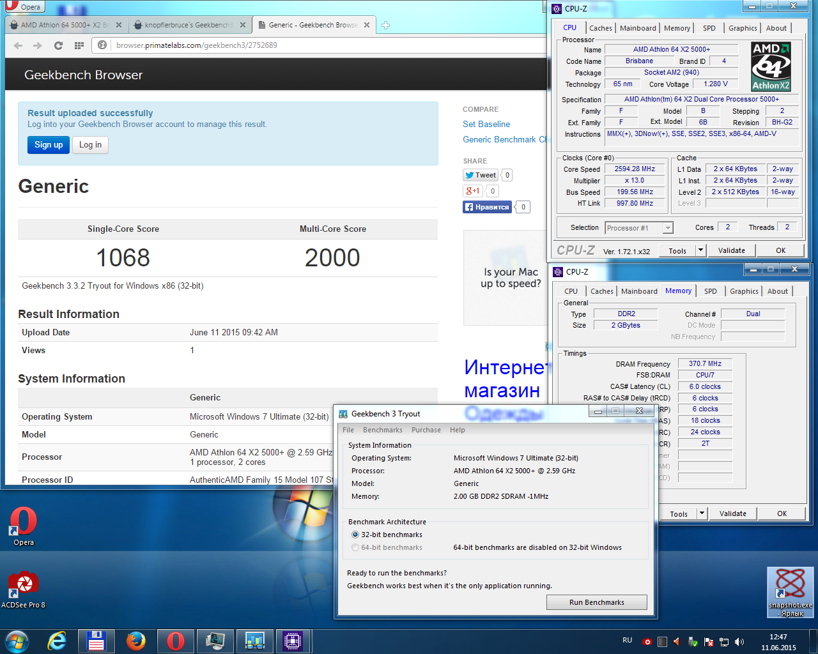Click the Geekbench Browser header title
This screenshot has height=654, width=818.
pos(83,75)
